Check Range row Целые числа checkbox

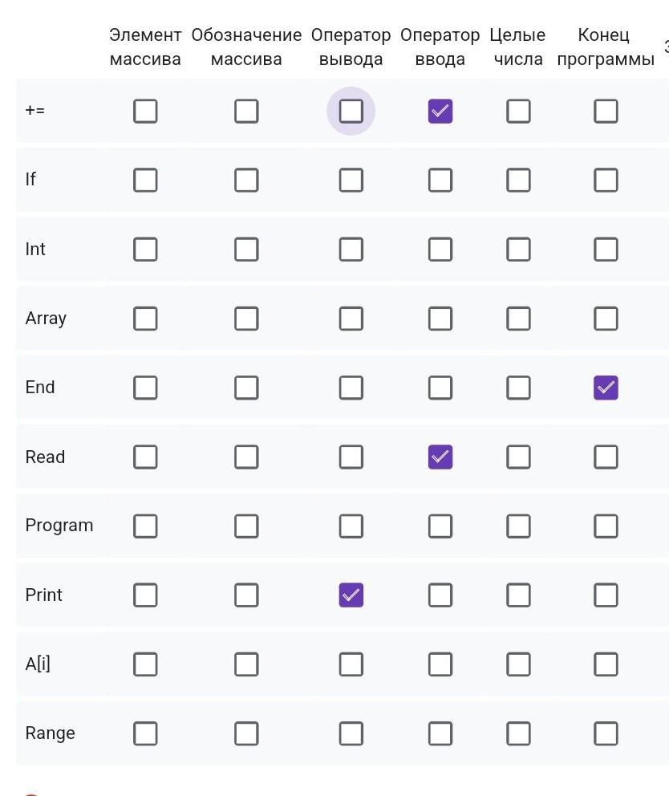tap(518, 733)
